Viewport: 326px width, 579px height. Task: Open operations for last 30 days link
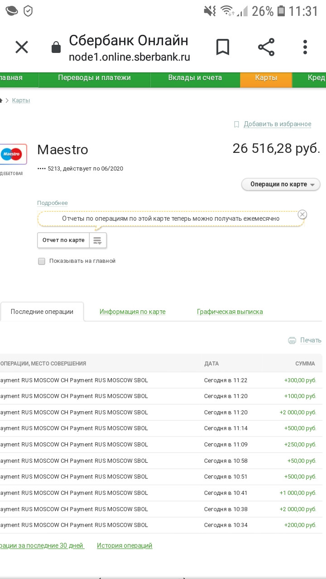(x=42, y=546)
